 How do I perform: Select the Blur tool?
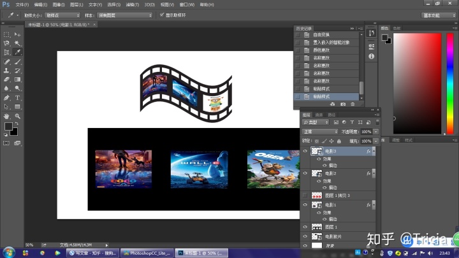point(6,88)
